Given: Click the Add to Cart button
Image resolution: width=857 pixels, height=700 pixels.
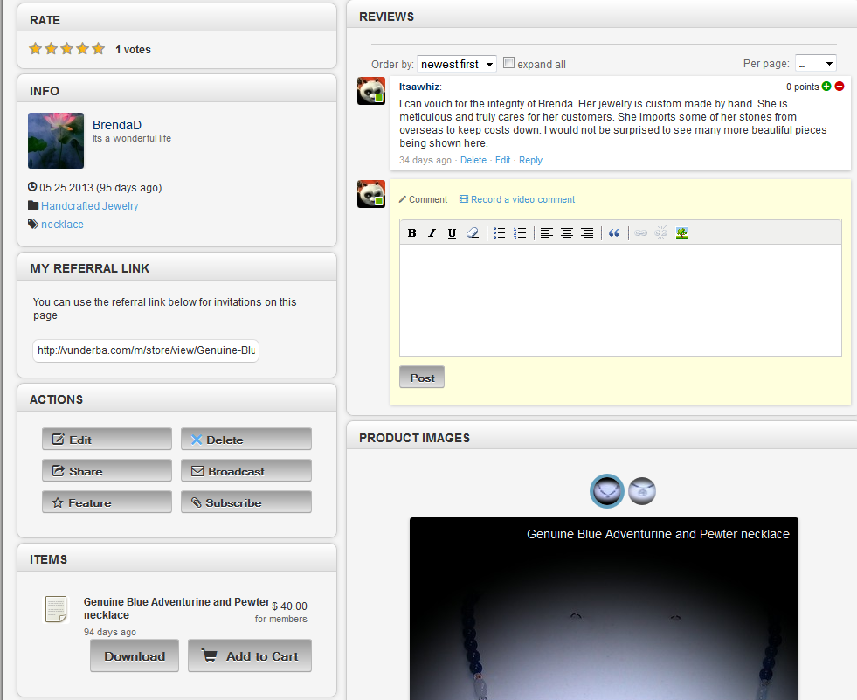Looking at the screenshot, I should [x=250, y=656].
